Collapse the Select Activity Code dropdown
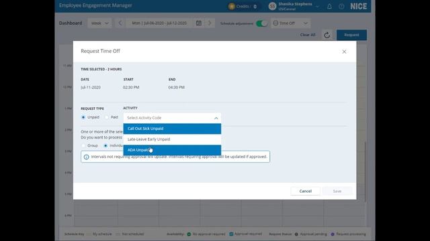This screenshot has height=241, width=430. coord(216,118)
